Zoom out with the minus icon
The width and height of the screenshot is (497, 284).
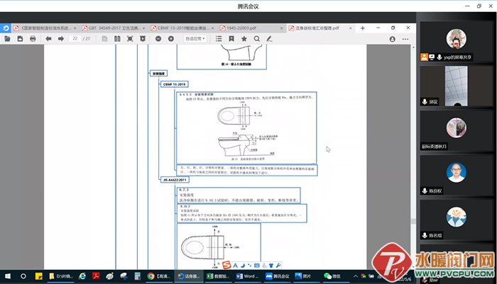(158, 38)
